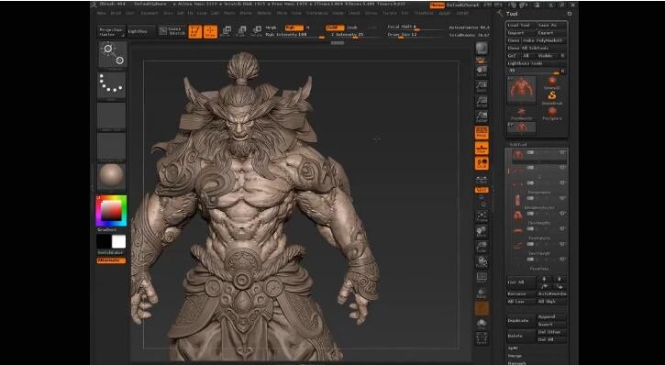This screenshot has width=665, height=365.
Task: Open the Zplugin menu
Action: 445,13
